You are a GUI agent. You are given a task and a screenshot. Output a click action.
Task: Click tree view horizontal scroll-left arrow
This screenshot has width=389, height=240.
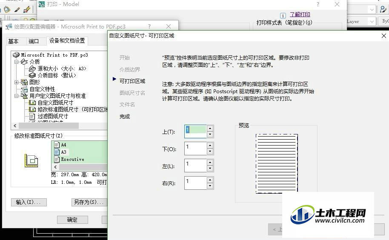[x=15, y=126]
